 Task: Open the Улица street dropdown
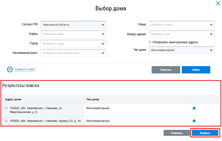[x=181, y=25]
